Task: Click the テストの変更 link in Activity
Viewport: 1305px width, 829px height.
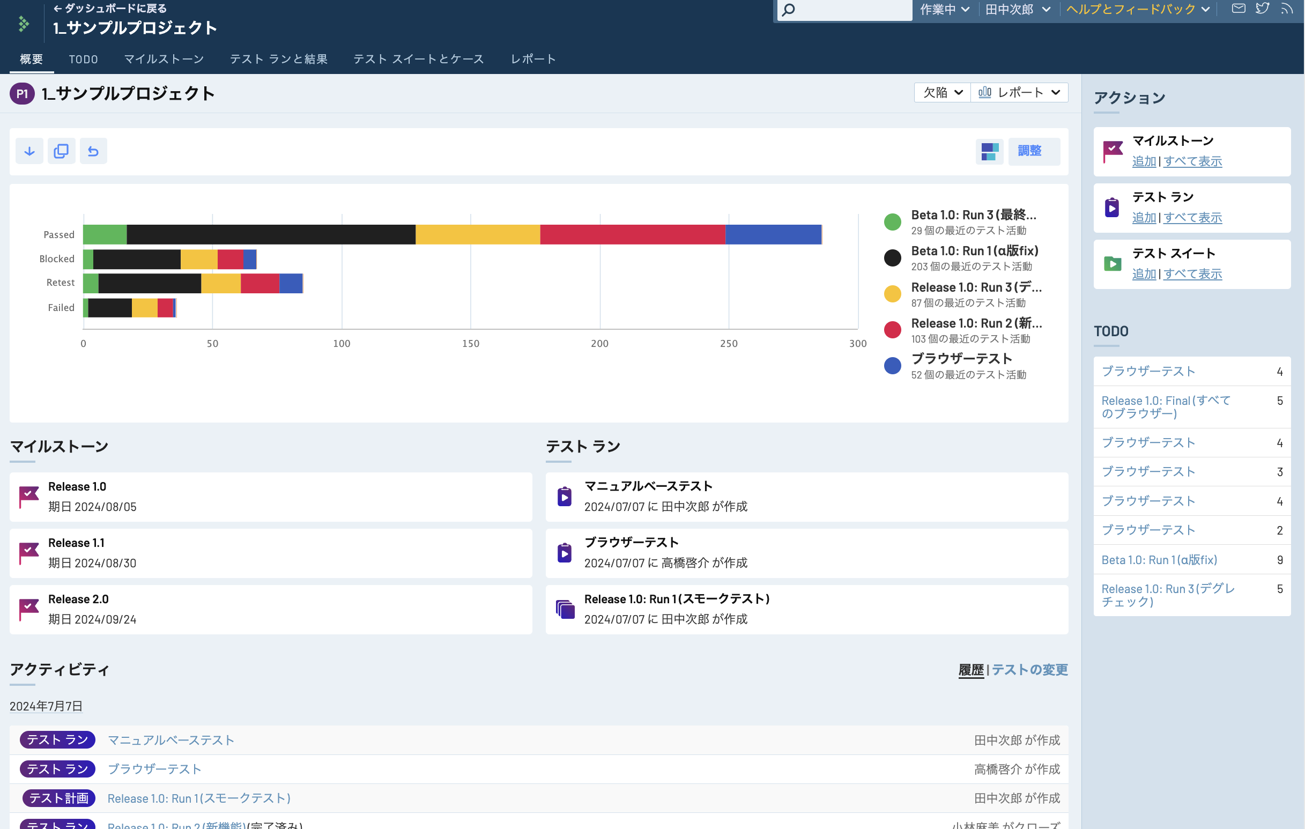Action: click(1029, 670)
